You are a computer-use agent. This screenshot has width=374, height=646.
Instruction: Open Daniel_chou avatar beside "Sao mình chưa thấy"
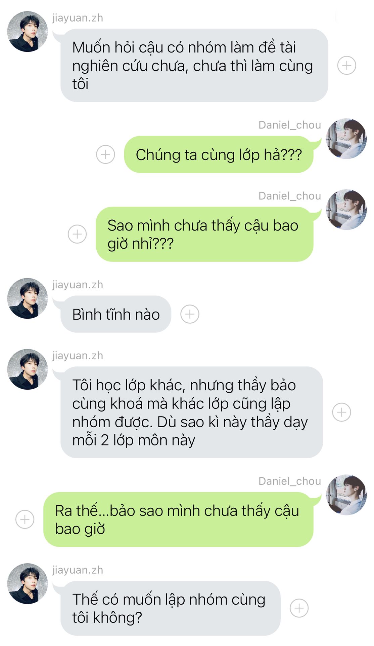346,210
